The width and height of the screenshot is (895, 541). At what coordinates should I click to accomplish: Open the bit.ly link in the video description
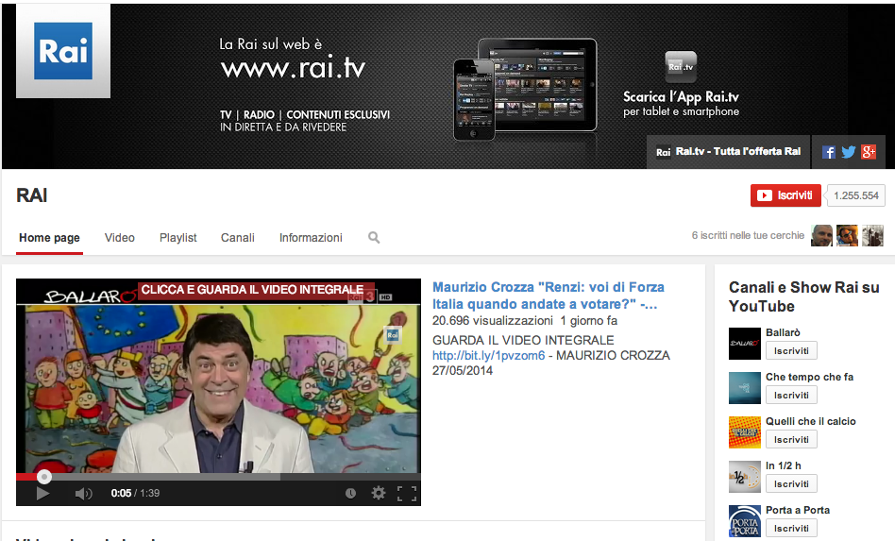(x=488, y=356)
